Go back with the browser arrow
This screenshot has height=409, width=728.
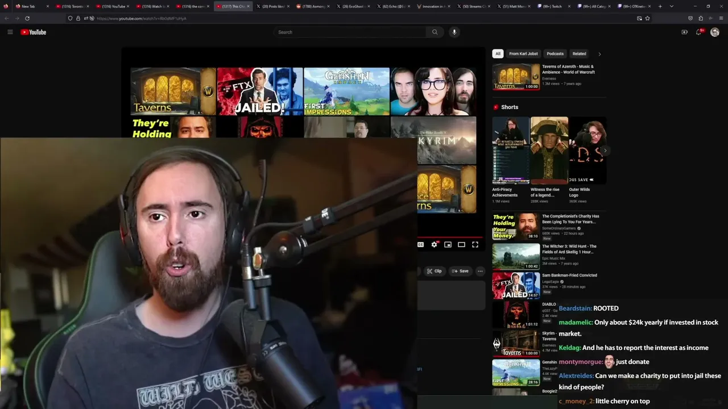click(7, 18)
